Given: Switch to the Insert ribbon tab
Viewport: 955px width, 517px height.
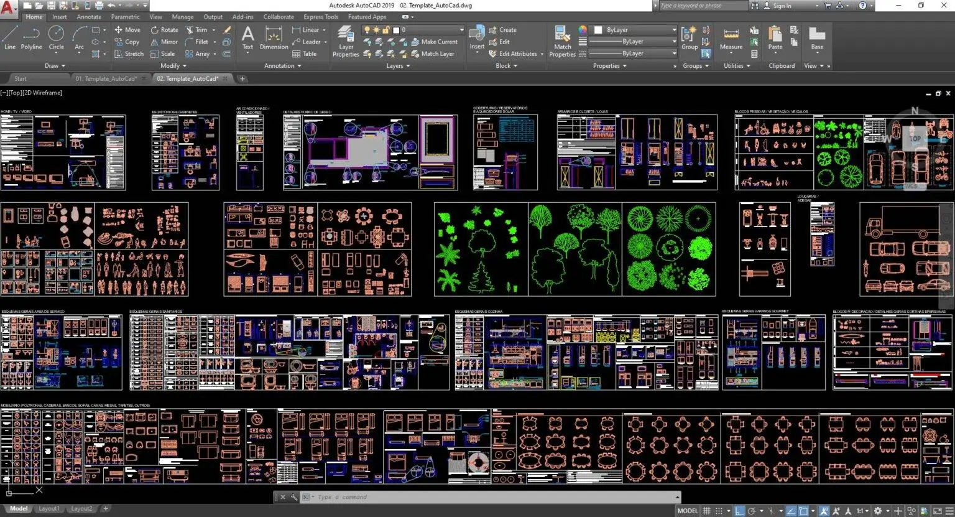Looking at the screenshot, I should click(60, 17).
